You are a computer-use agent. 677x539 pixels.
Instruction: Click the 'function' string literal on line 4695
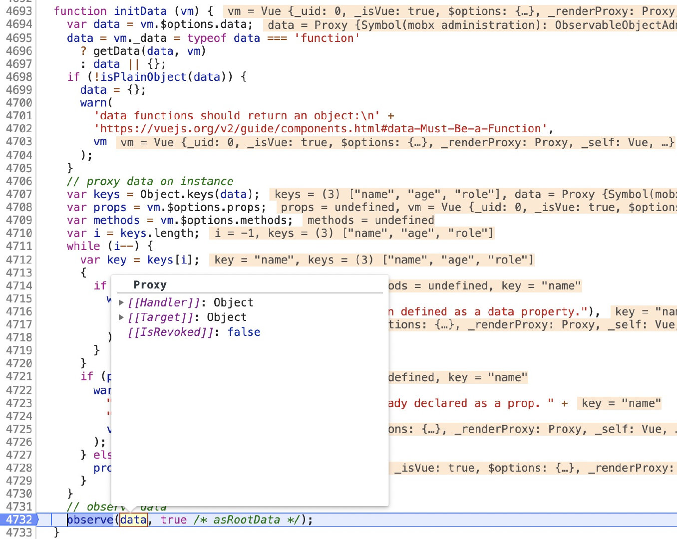pyautogui.click(x=327, y=38)
